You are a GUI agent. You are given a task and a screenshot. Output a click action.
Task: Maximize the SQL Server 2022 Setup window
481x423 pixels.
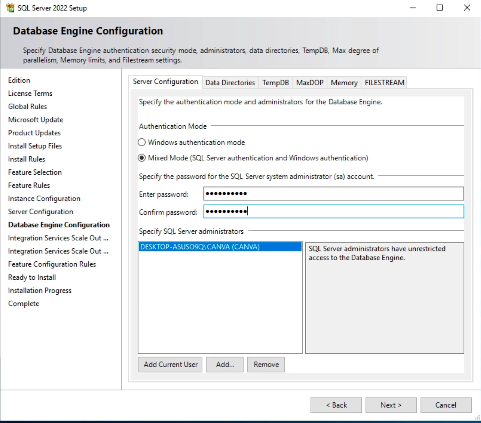coord(440,8)
